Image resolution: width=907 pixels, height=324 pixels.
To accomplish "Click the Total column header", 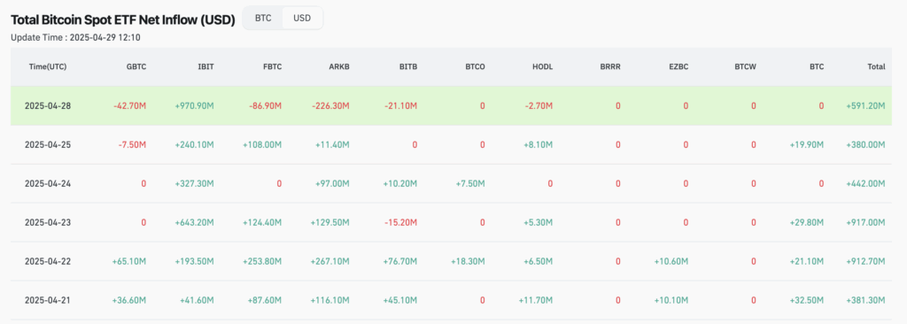I will [x=876, y=67].
